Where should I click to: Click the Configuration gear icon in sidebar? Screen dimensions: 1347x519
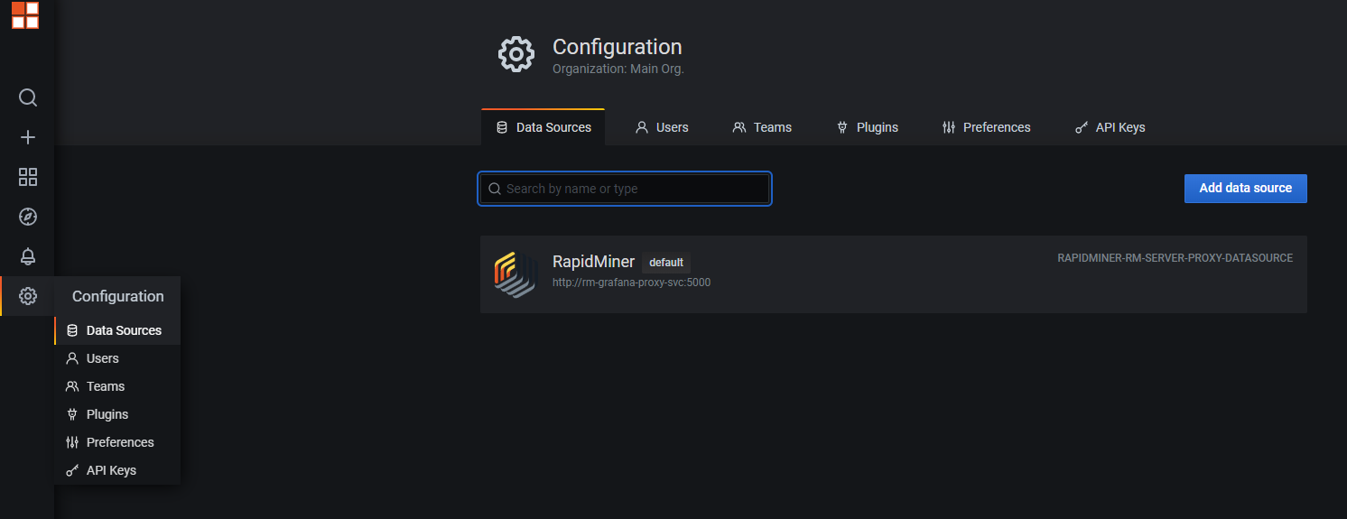28,296
